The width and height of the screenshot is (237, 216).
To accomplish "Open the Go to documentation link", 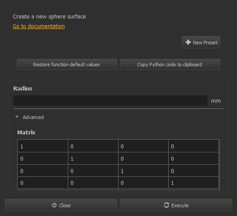I will click(39, 26).
